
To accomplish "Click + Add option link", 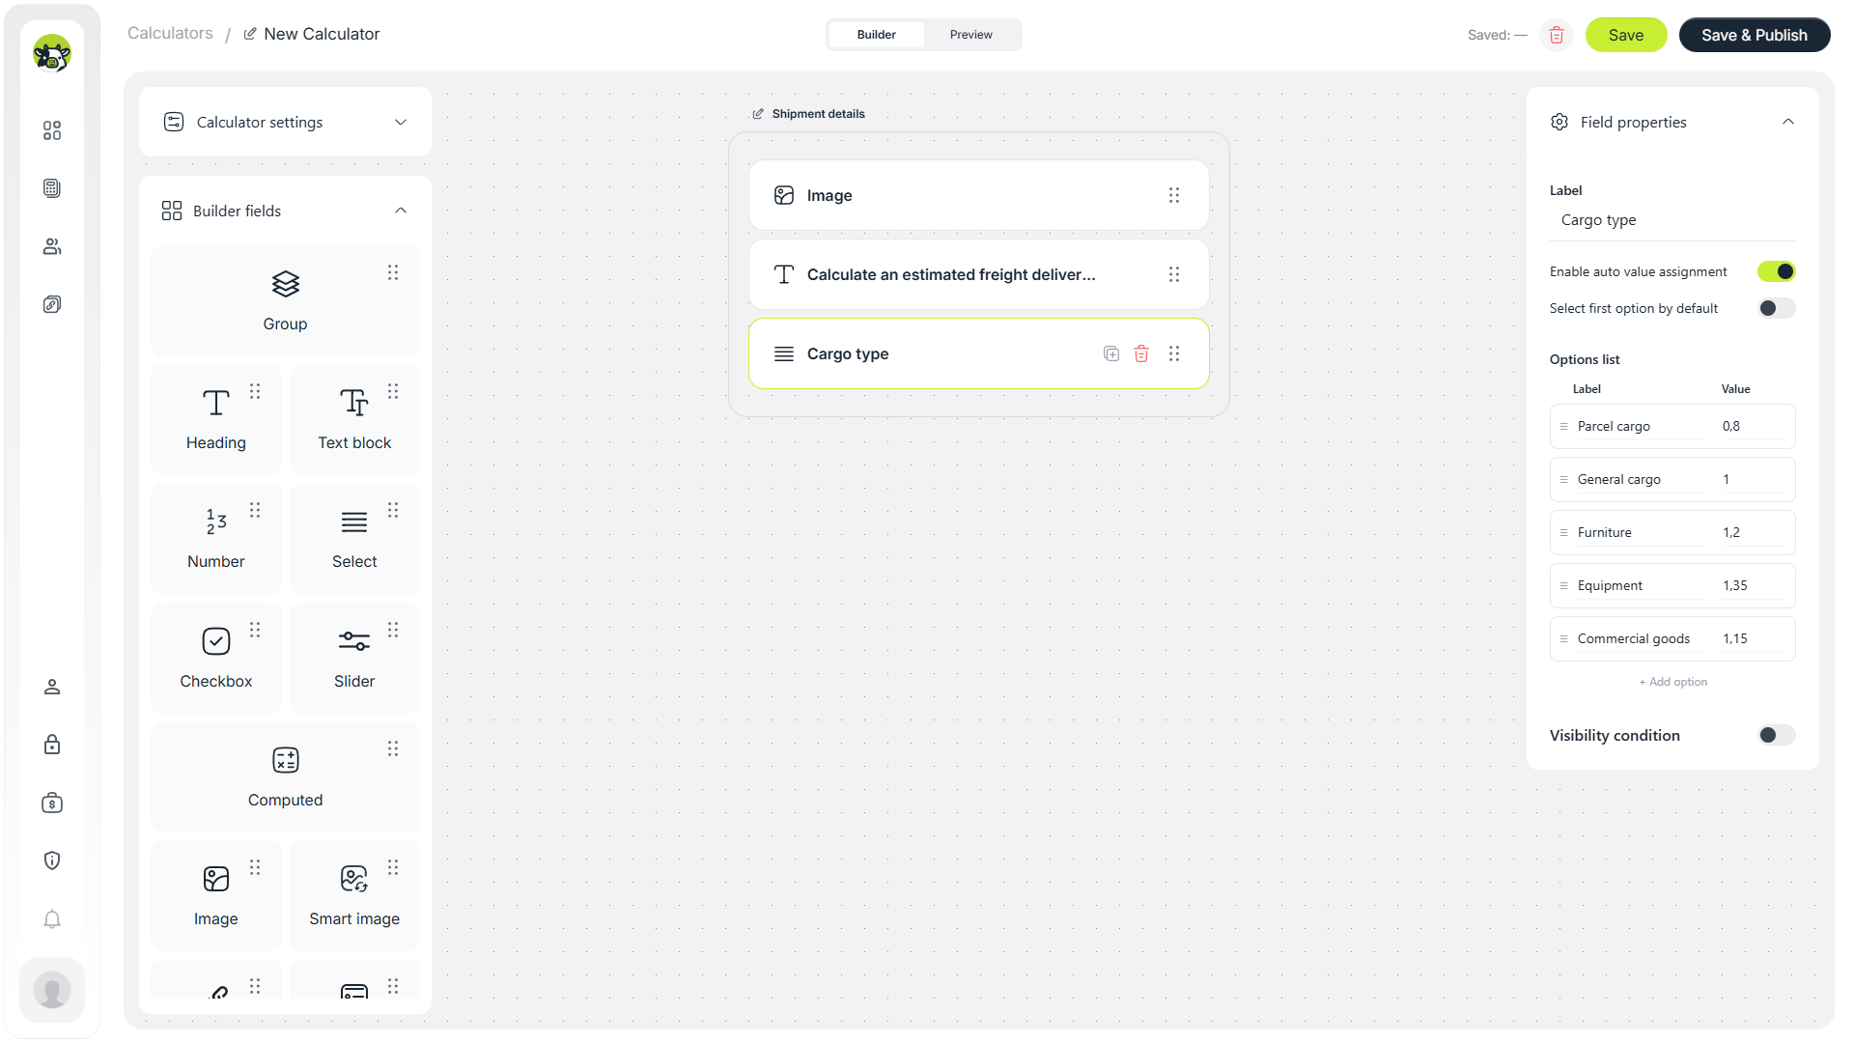I will [x=1672, y=682].
